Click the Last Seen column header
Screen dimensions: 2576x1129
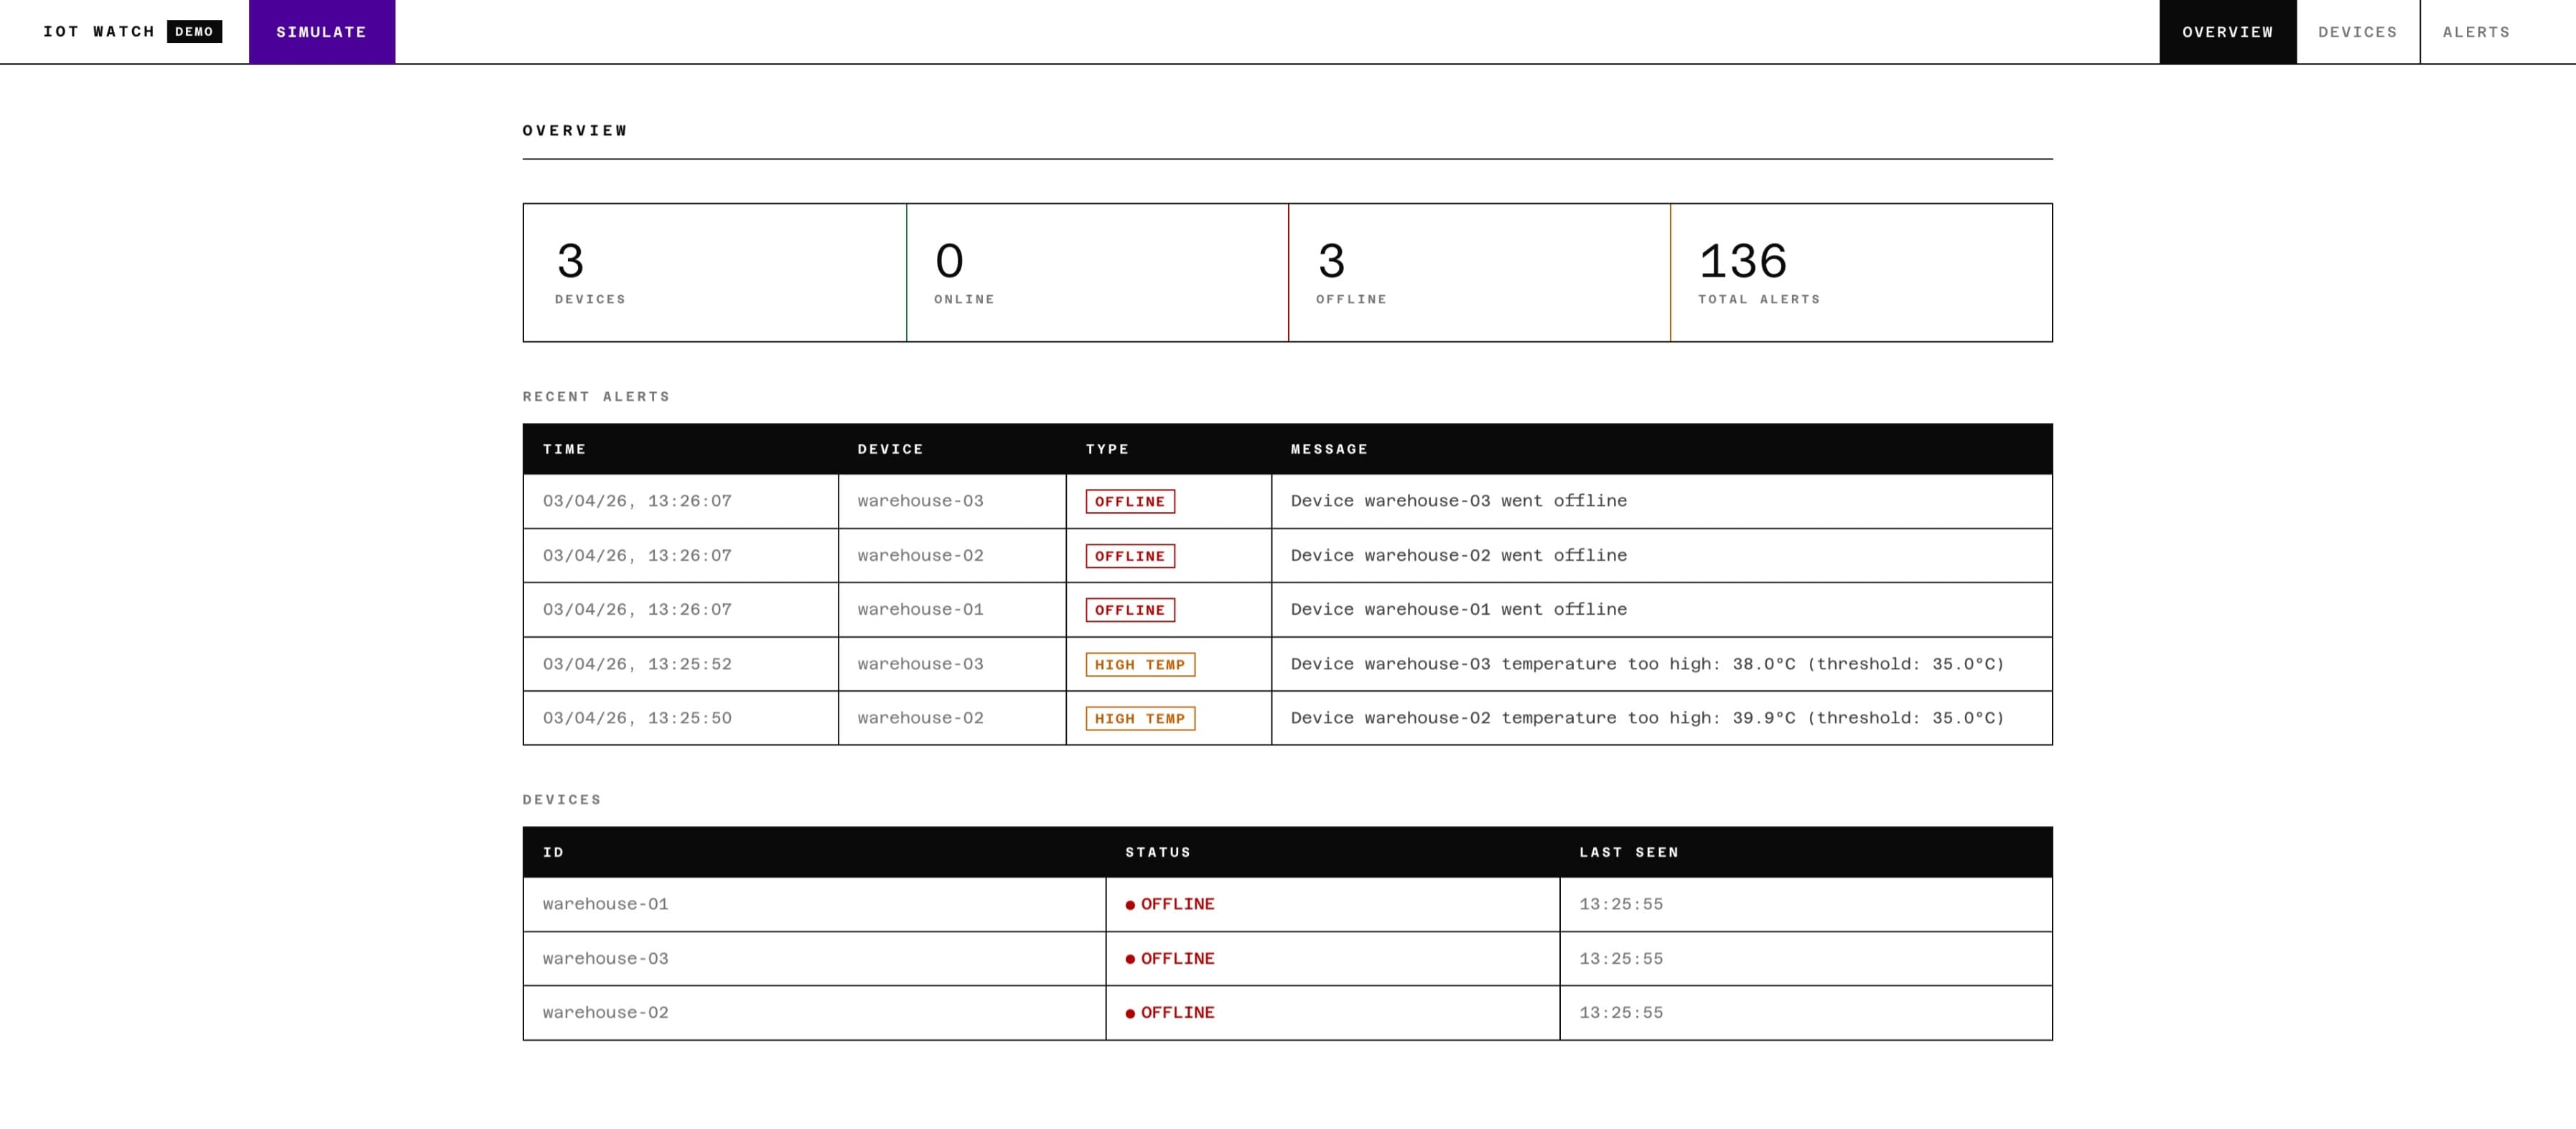pos(1628,852)
